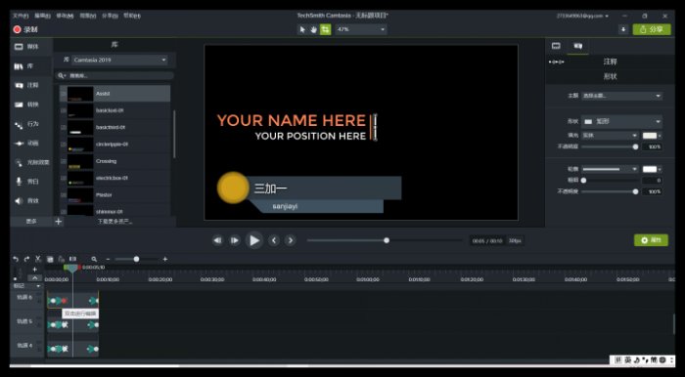Click the cut scissors icon on timeline
Image resolution: width=685 pixels, height=377 pixels.
tap(38, 259)
